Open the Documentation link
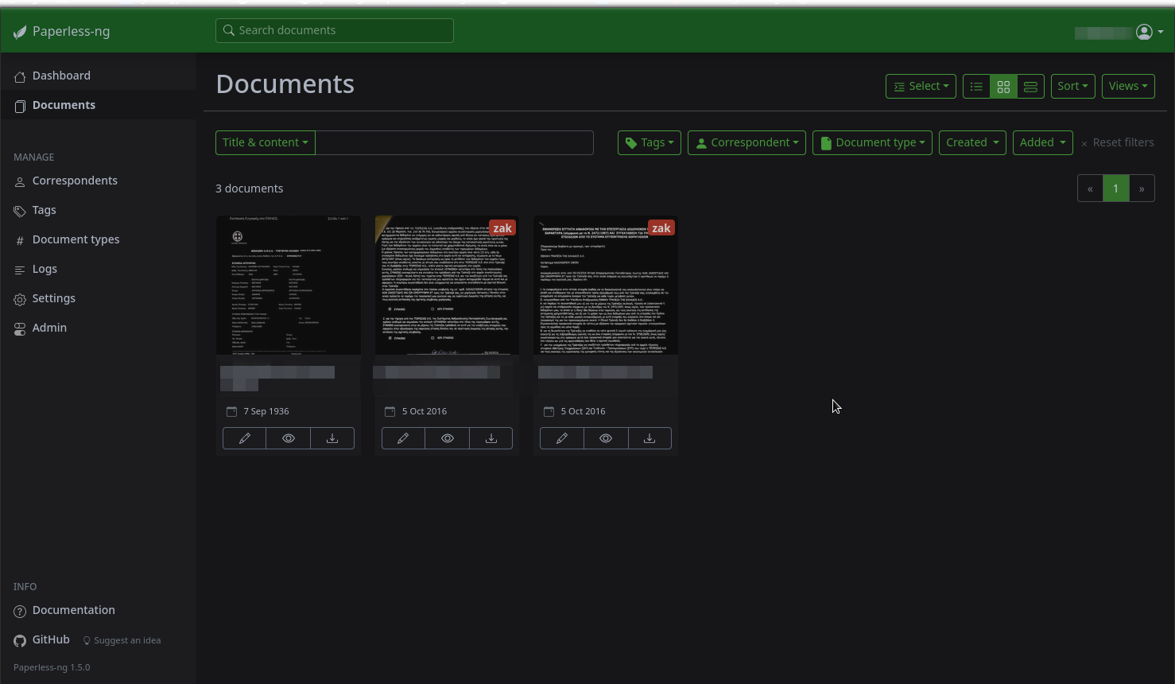The height and width of the screenshot is (684, 1175). tap(64, 610)
